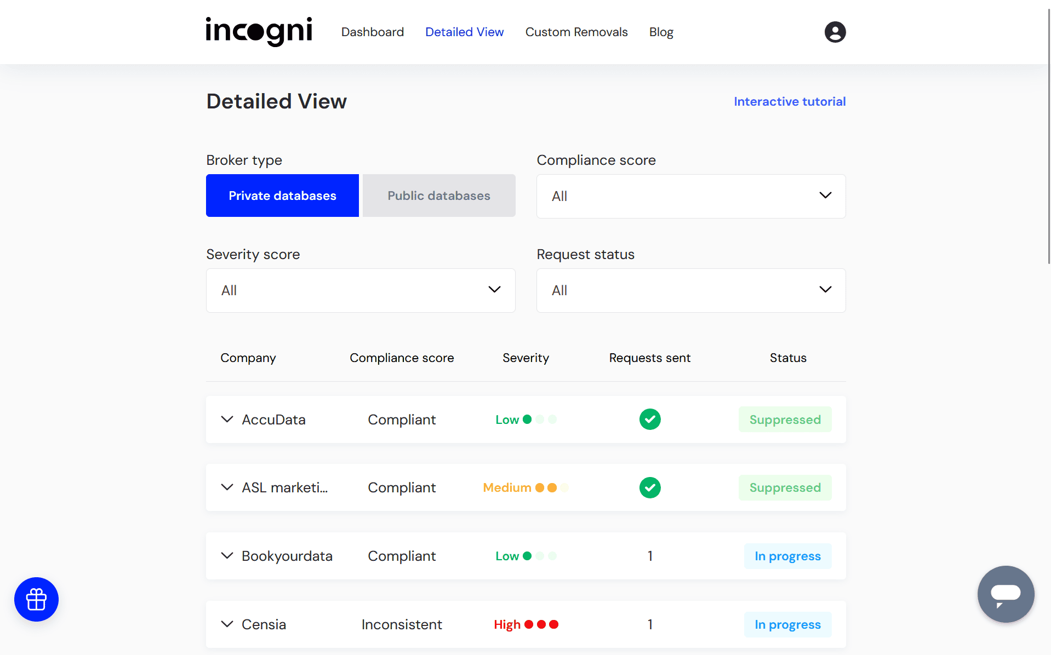This screenshot has width=1051, height=655.
Task: Click AccuData requests sent checkmark icon
Action: [x=649, y=420]
